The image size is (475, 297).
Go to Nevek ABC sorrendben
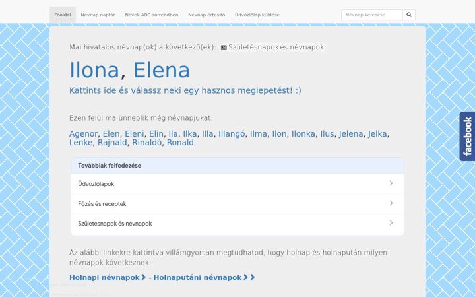152,15
